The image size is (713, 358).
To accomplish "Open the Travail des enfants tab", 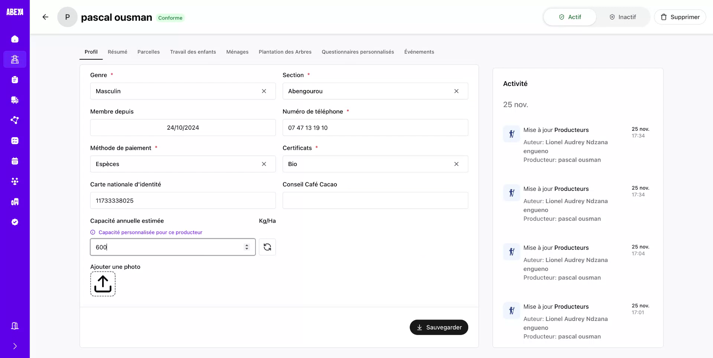I will [193, 52].
